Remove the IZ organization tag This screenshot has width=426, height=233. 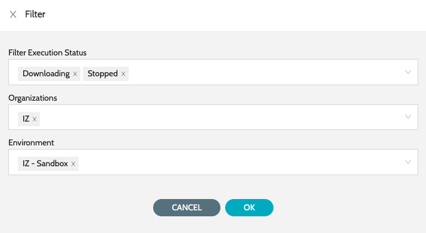coord(34,119)
